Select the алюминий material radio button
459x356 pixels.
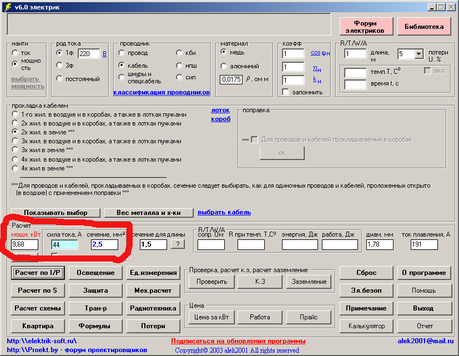click(224, 66)
